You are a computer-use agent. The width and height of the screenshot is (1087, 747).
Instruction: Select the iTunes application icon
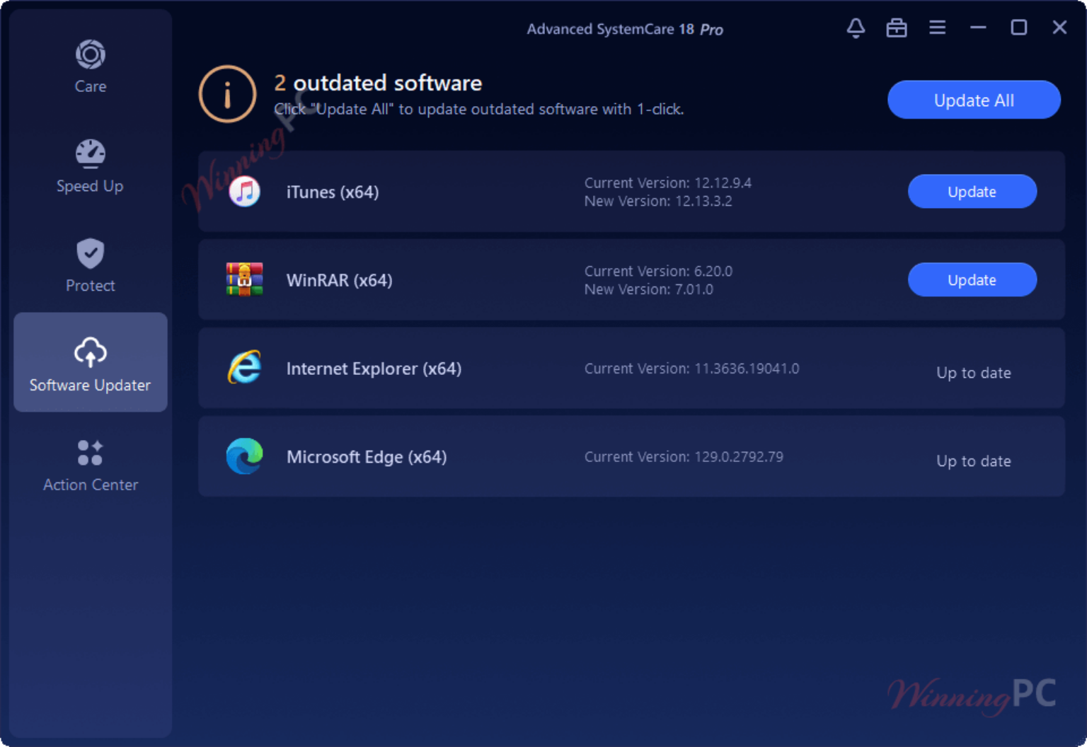(x=244, y=191)
